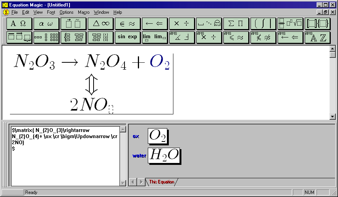Insert the ox macro O2 preview

point(158,136)
